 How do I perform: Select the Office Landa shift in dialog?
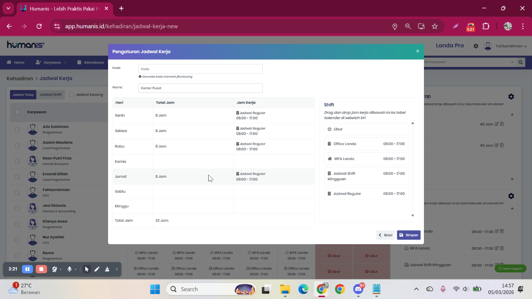coord(366,144)
